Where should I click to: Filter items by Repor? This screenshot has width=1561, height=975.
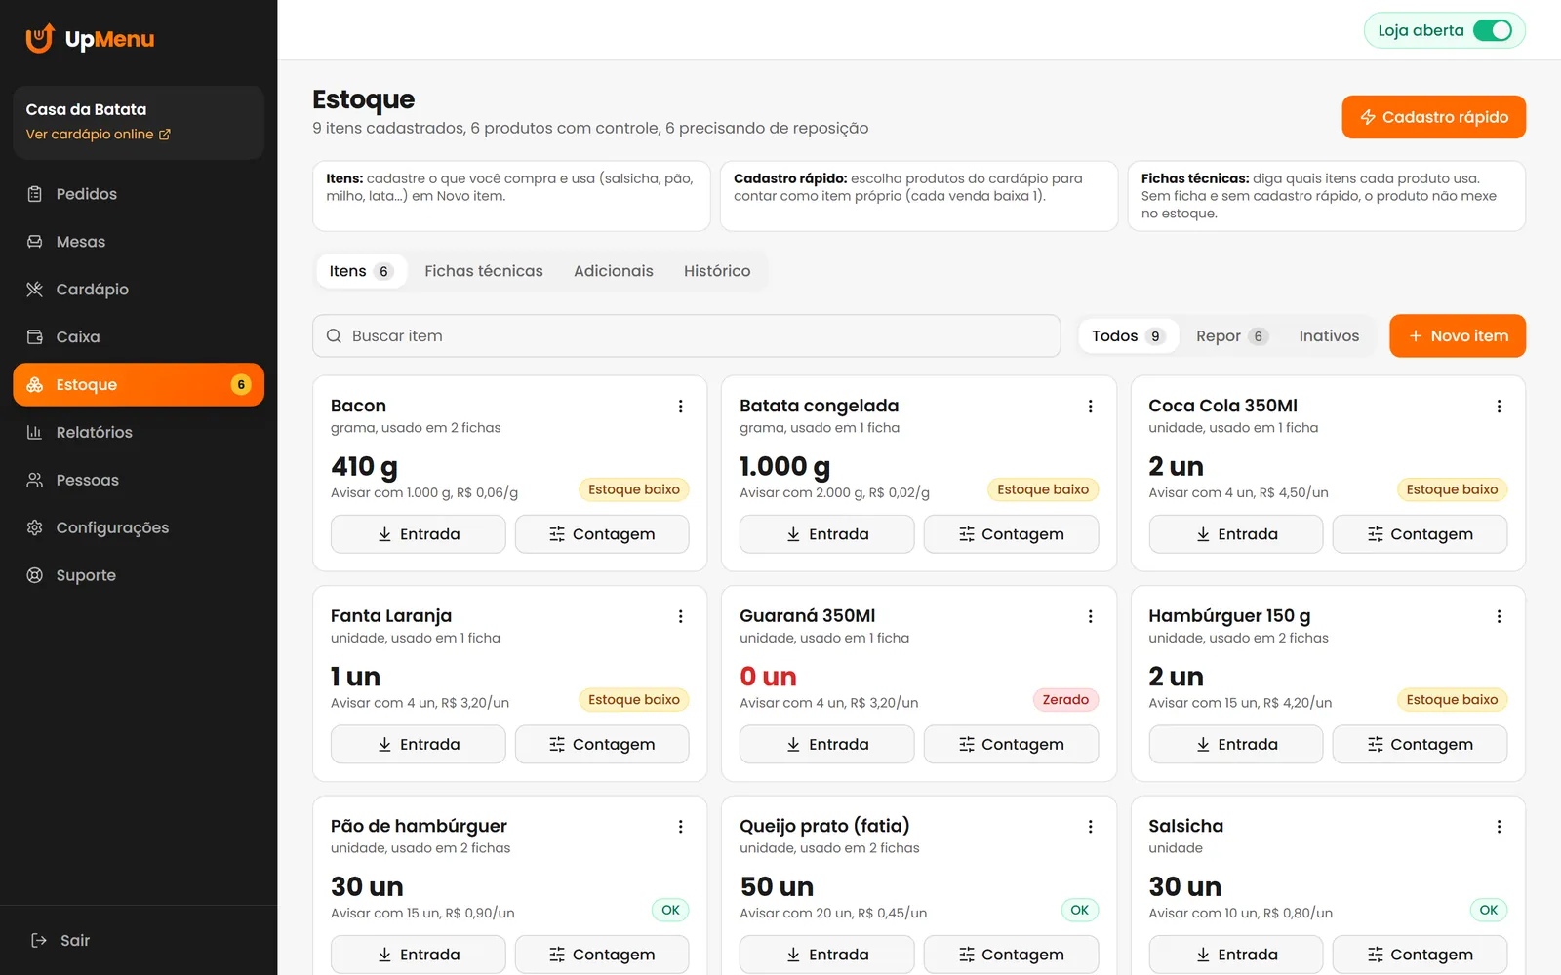[x=1231, y=336]
